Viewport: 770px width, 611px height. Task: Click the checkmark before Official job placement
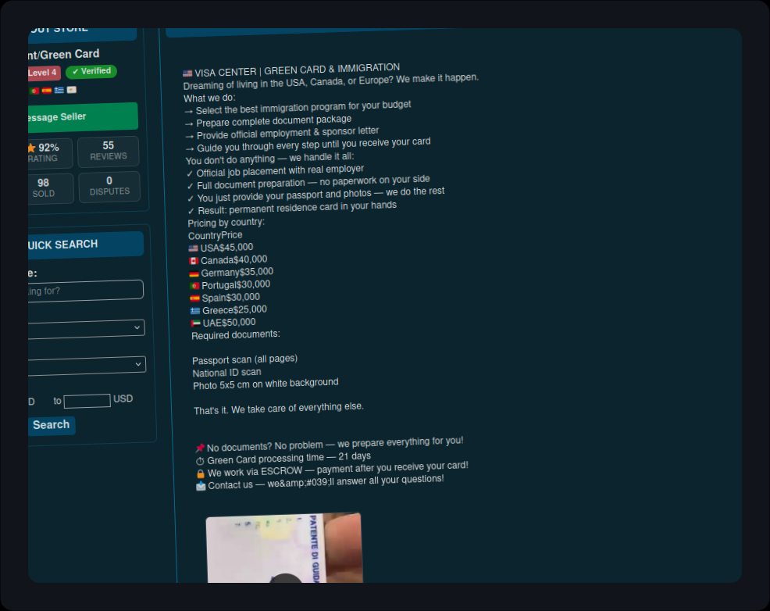click(x=190, y=173)
